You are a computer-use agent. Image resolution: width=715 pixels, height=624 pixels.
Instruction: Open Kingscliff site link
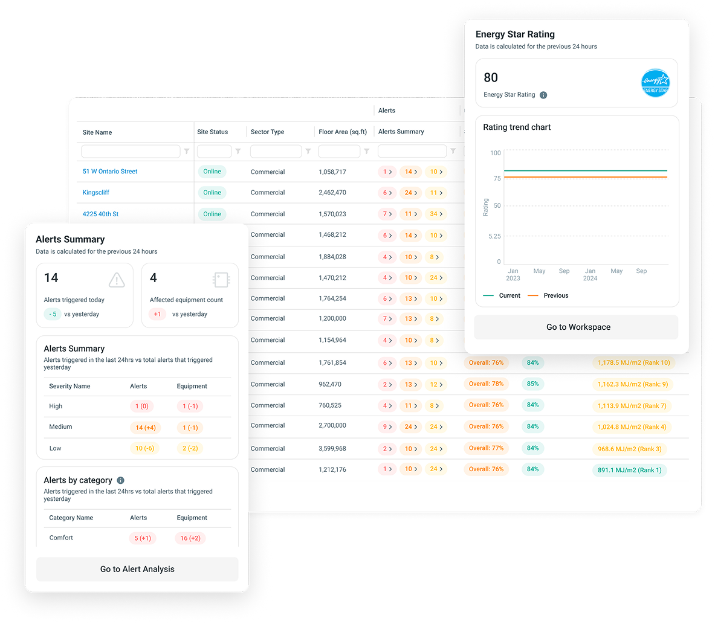[95, 192]
